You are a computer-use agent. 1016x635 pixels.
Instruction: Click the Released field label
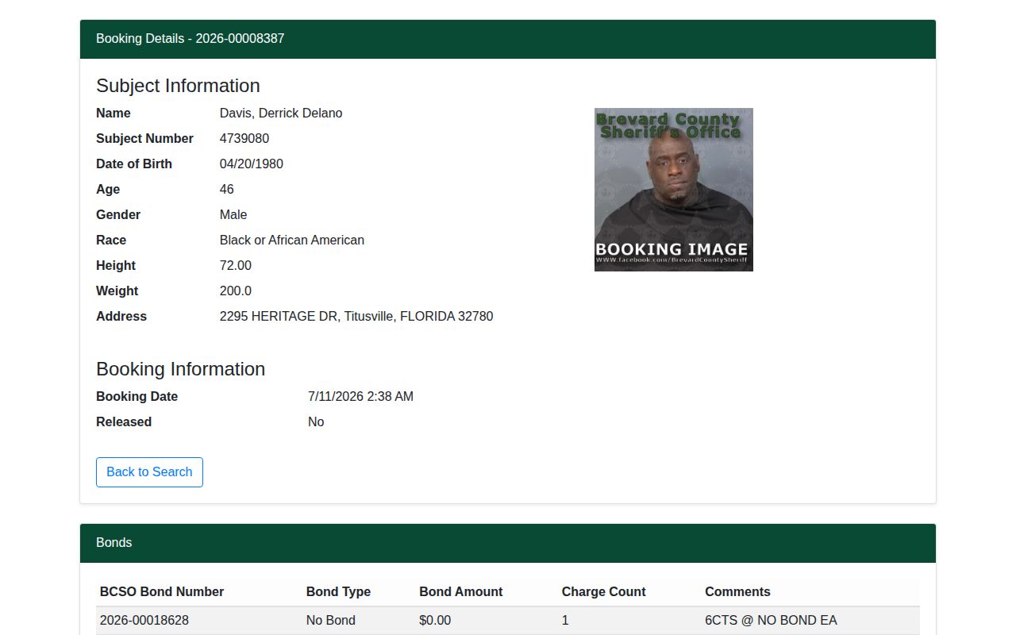(124, 422)
